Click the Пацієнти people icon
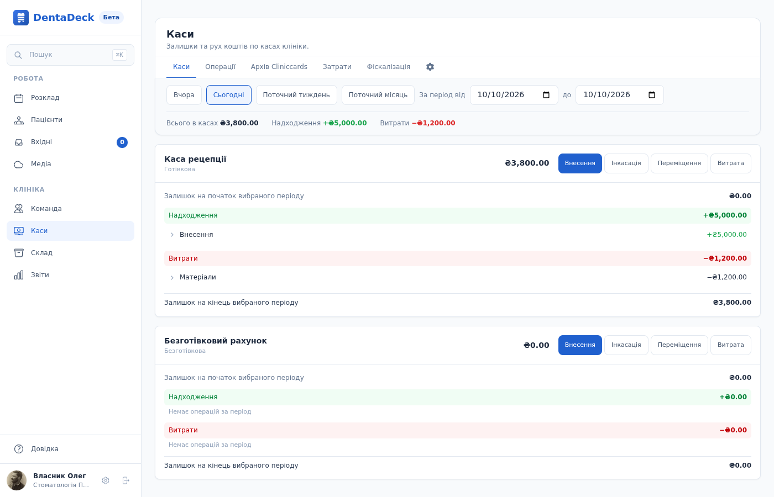The image size is (774, 497). tap(19, 120)
